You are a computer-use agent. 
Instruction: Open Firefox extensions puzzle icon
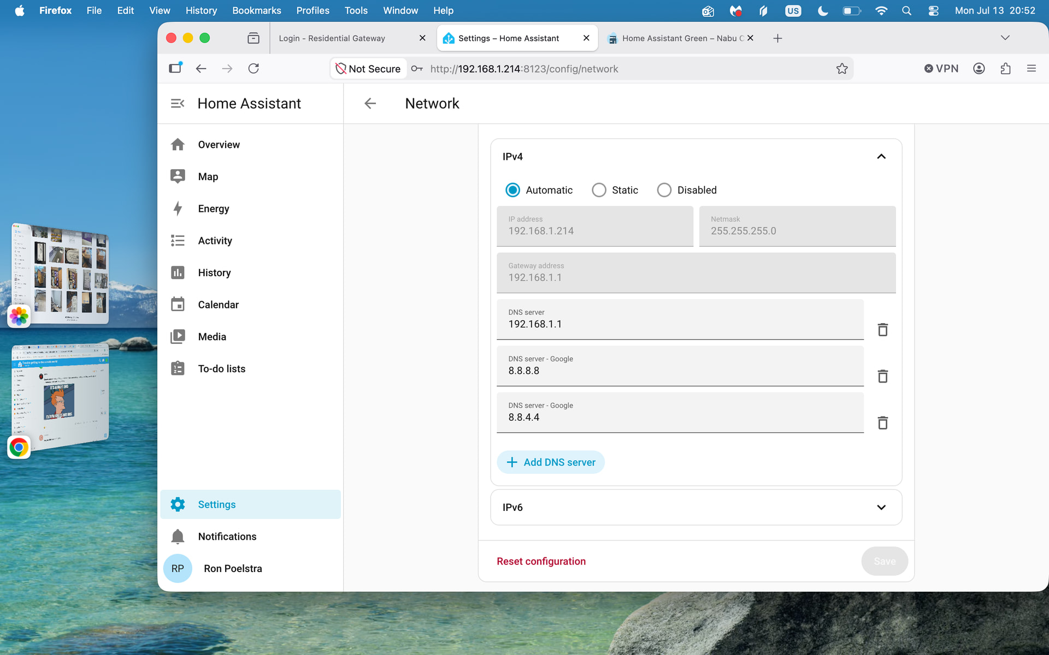[x=1005, y=69]
